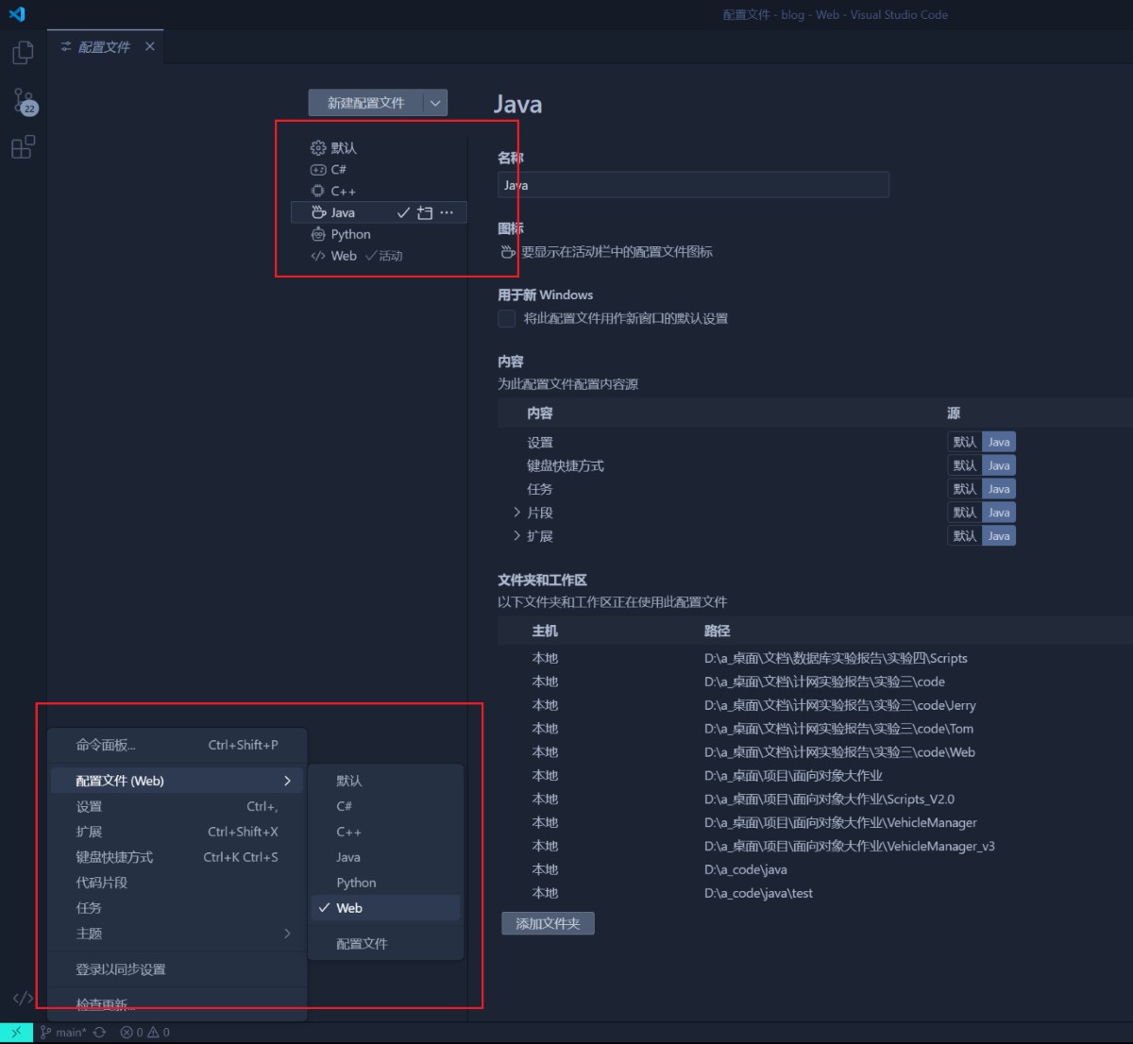Open the 主题 submenu in the menu
Viewport: 1133px width, 1044px height.
click(x=177, y=934)
